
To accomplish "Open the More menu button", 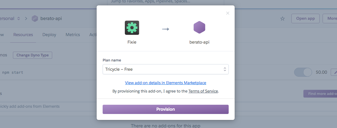I will tap(330, 18).
